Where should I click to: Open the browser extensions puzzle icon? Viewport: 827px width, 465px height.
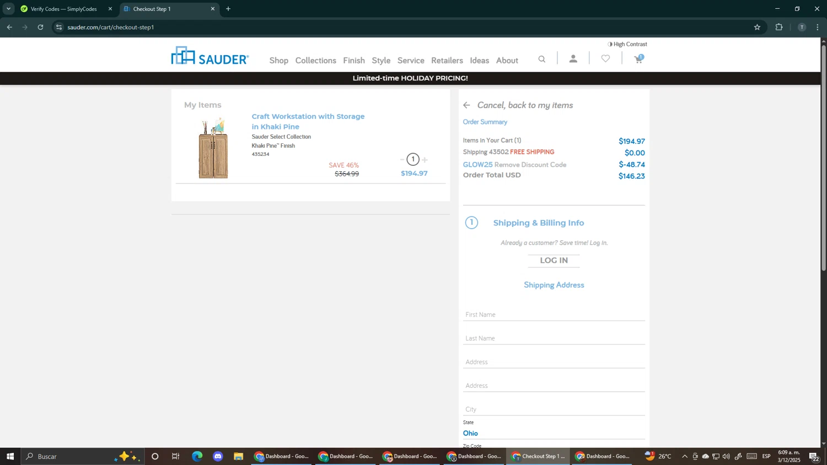click(779, 27)
